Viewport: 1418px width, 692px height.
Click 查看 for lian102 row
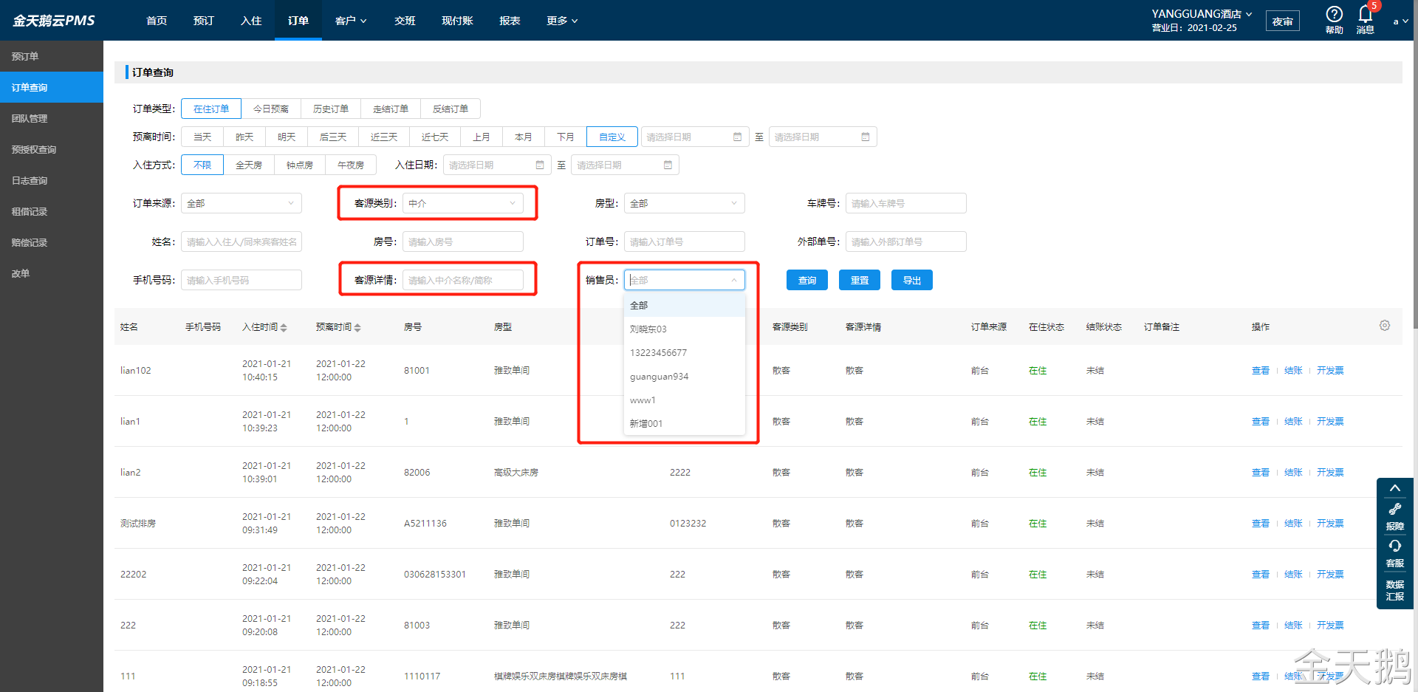[x=1261, y=371]
